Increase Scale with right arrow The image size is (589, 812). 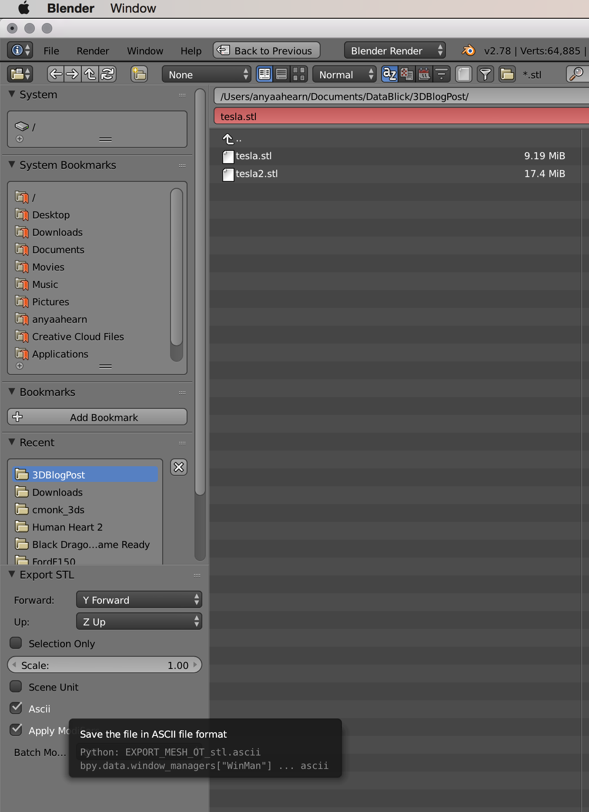195,665
